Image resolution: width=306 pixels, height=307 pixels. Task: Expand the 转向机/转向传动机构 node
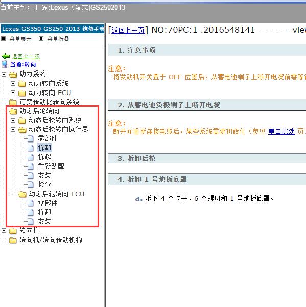click(x=4, y=240)
